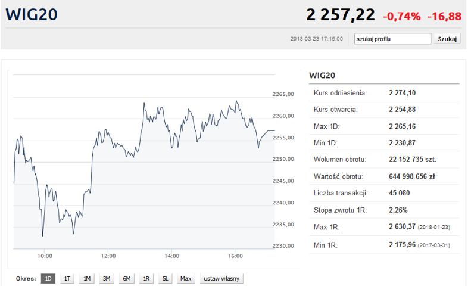Click the 'szukaj profilu' search field

(x=392, y=39)
